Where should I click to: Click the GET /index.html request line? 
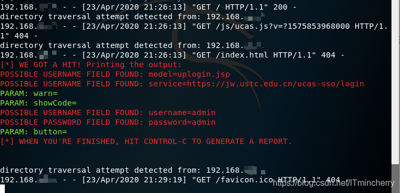pyautogui.click(x=172, y=55)
